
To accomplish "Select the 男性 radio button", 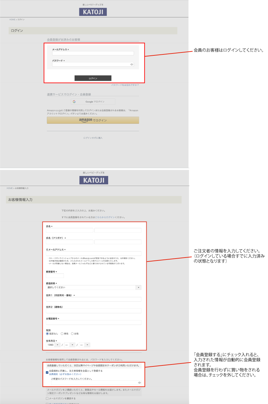I will (62, 333).
